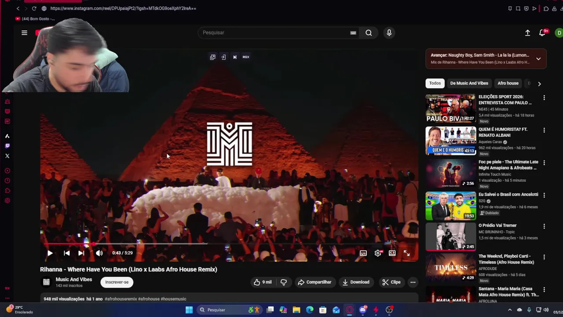Reload the page
The image size is (563, 317).
pos(34,8)
